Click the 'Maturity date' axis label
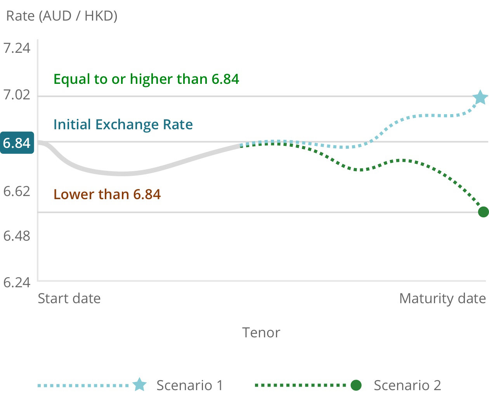 (442, 299)
